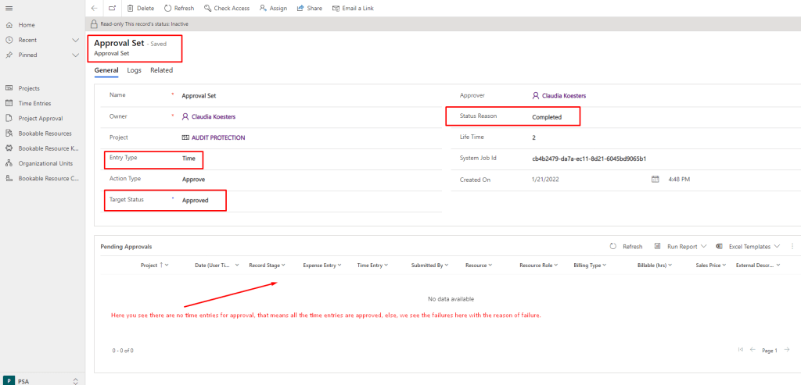Switch to the Related tab
This screenshot has width=801, height=385.
161,70
